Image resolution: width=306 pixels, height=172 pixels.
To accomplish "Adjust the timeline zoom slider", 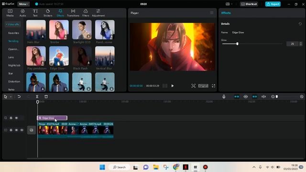I will tap(277, 97).
